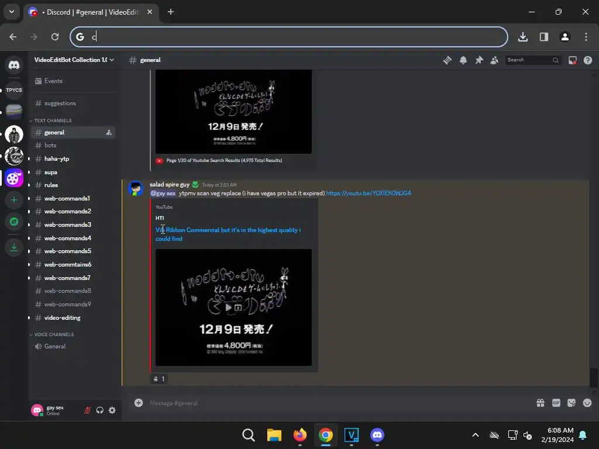This screenshot has width=599, height=449.
Task: Open the emoji picker
Action: (587, 403)
